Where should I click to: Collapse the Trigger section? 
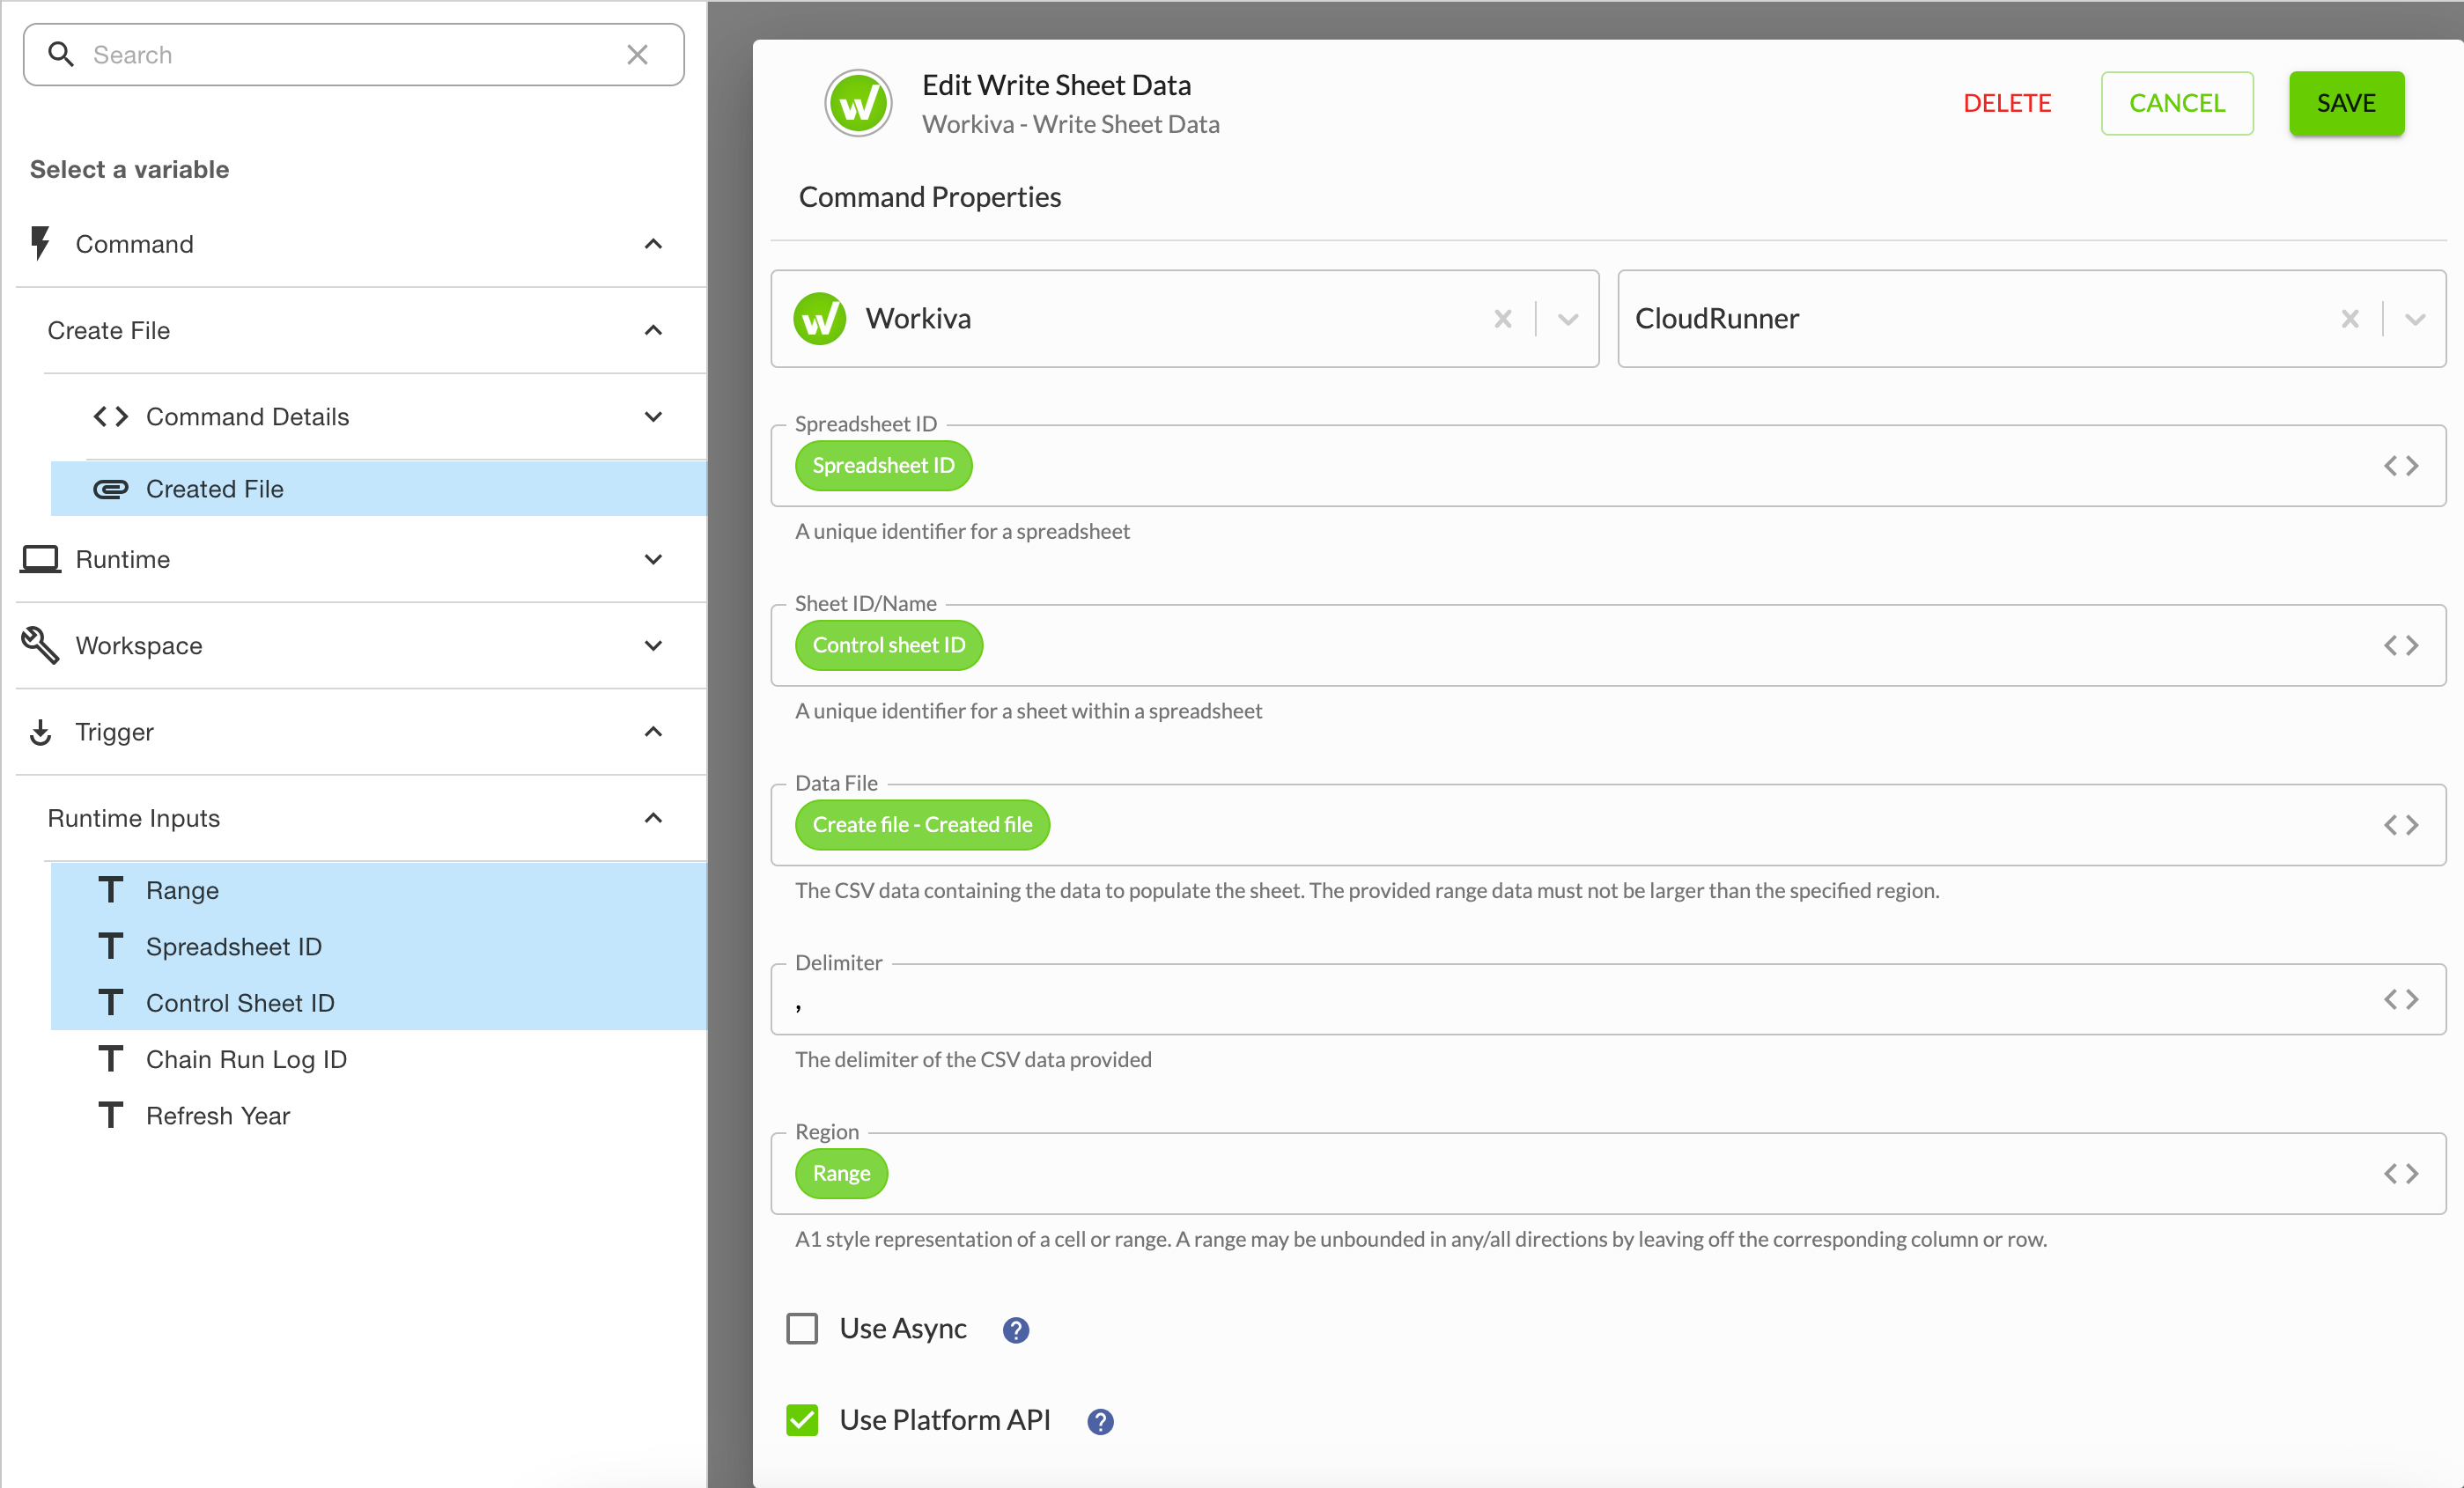pos(653,732)
